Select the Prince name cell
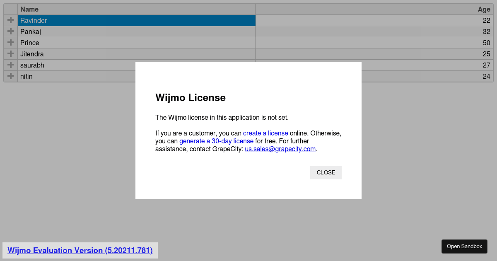 click(136, 43)
